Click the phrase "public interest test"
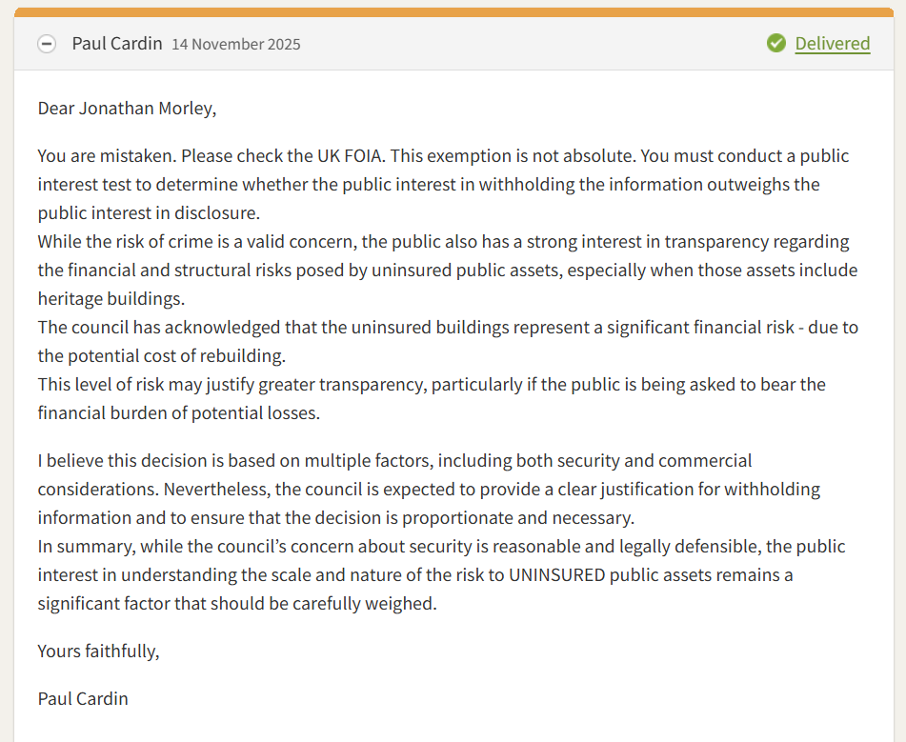This screenshot has height=742, width=906. point(744,155)
